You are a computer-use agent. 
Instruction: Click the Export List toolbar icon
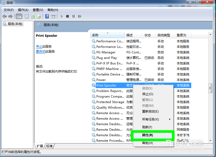pos(39,16)
